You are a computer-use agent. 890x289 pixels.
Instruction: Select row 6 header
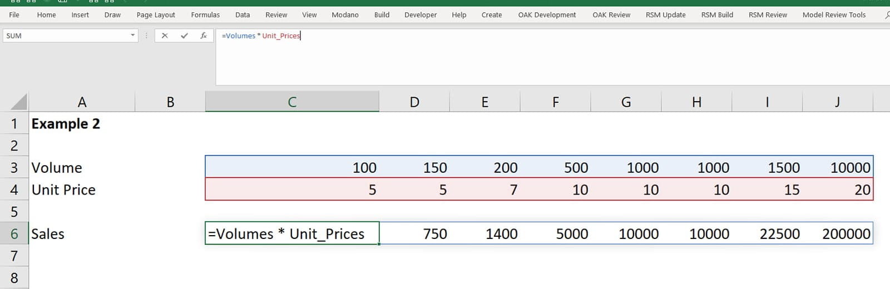click(x=14, y=234)
